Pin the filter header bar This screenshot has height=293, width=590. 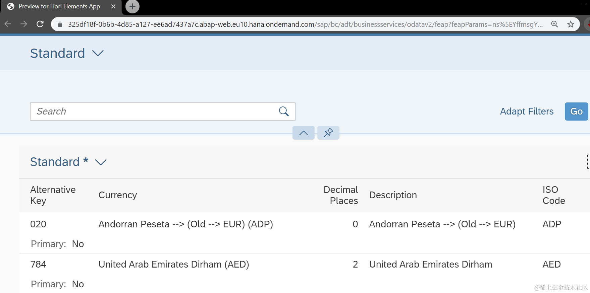(x=328, y=133)
